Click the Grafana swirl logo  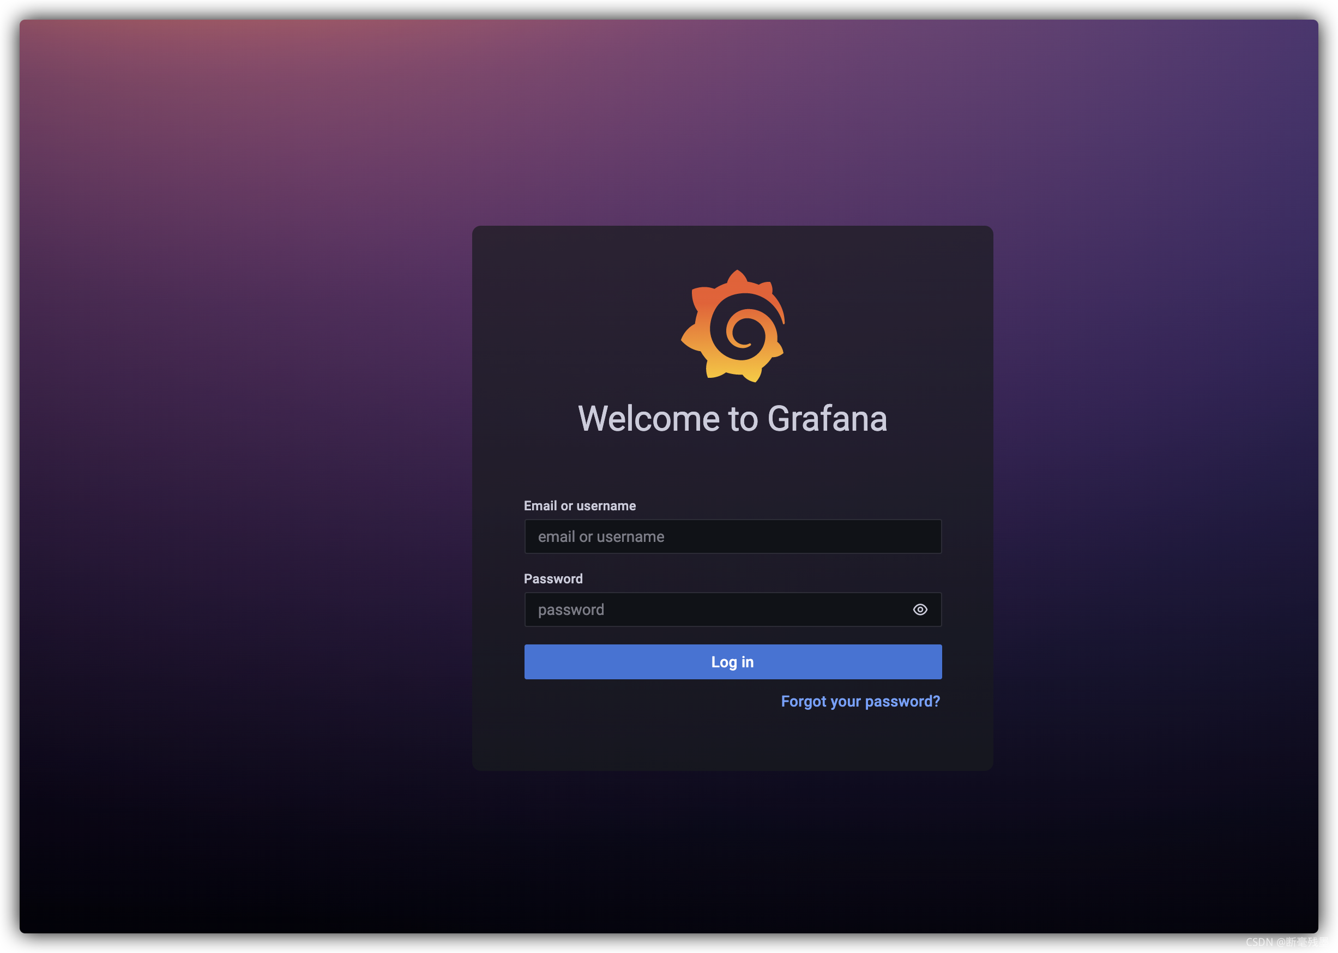(x=732, y=326)
